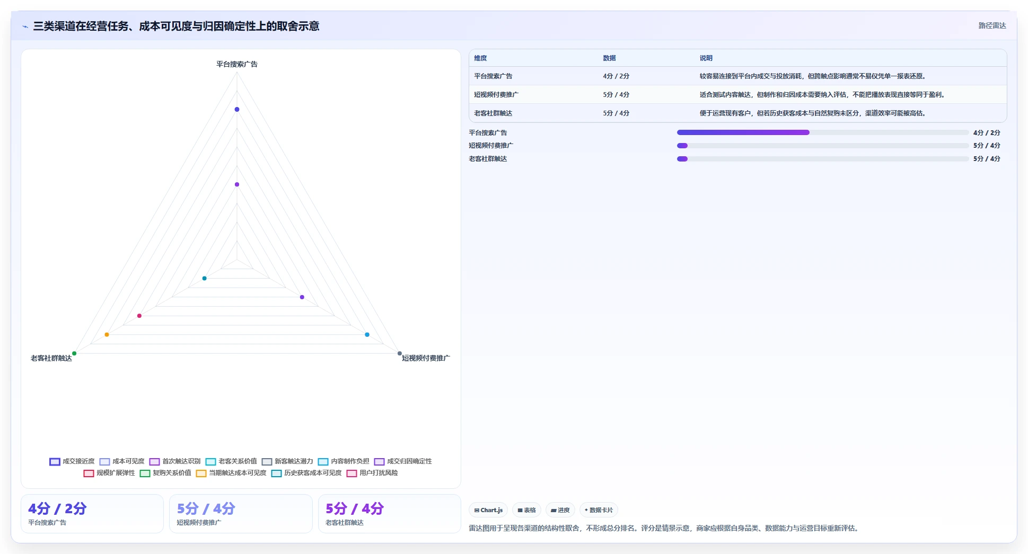This screenshot has width=1028, height=554.
Task: Click the 4分 / 2分 cell in the table
Action: (x=616, y=76)
